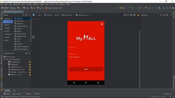The width and height of the screenshot is (175, 98).
Task: Click Zoom to Fit Screen icon
Action: pyautogui.click(x=134, y=15)
